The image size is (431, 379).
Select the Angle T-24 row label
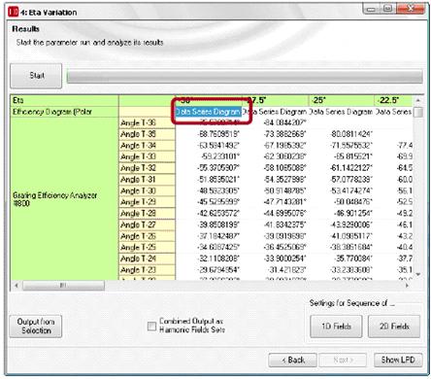[x=147, y=258]
